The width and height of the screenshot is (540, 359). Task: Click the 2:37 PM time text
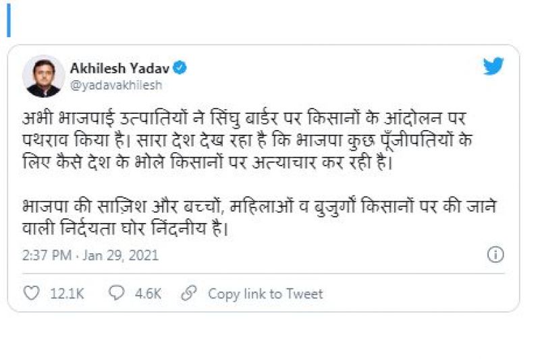45,255
